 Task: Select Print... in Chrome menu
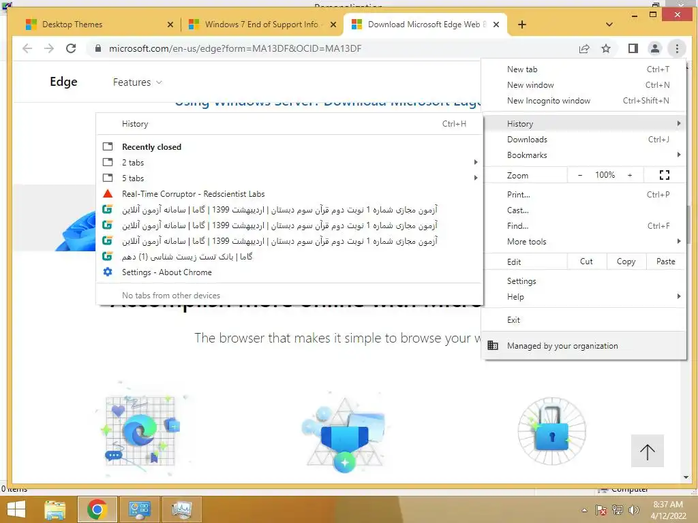584,194
